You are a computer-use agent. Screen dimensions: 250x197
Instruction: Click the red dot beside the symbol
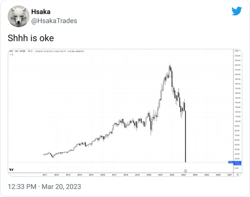32,51
